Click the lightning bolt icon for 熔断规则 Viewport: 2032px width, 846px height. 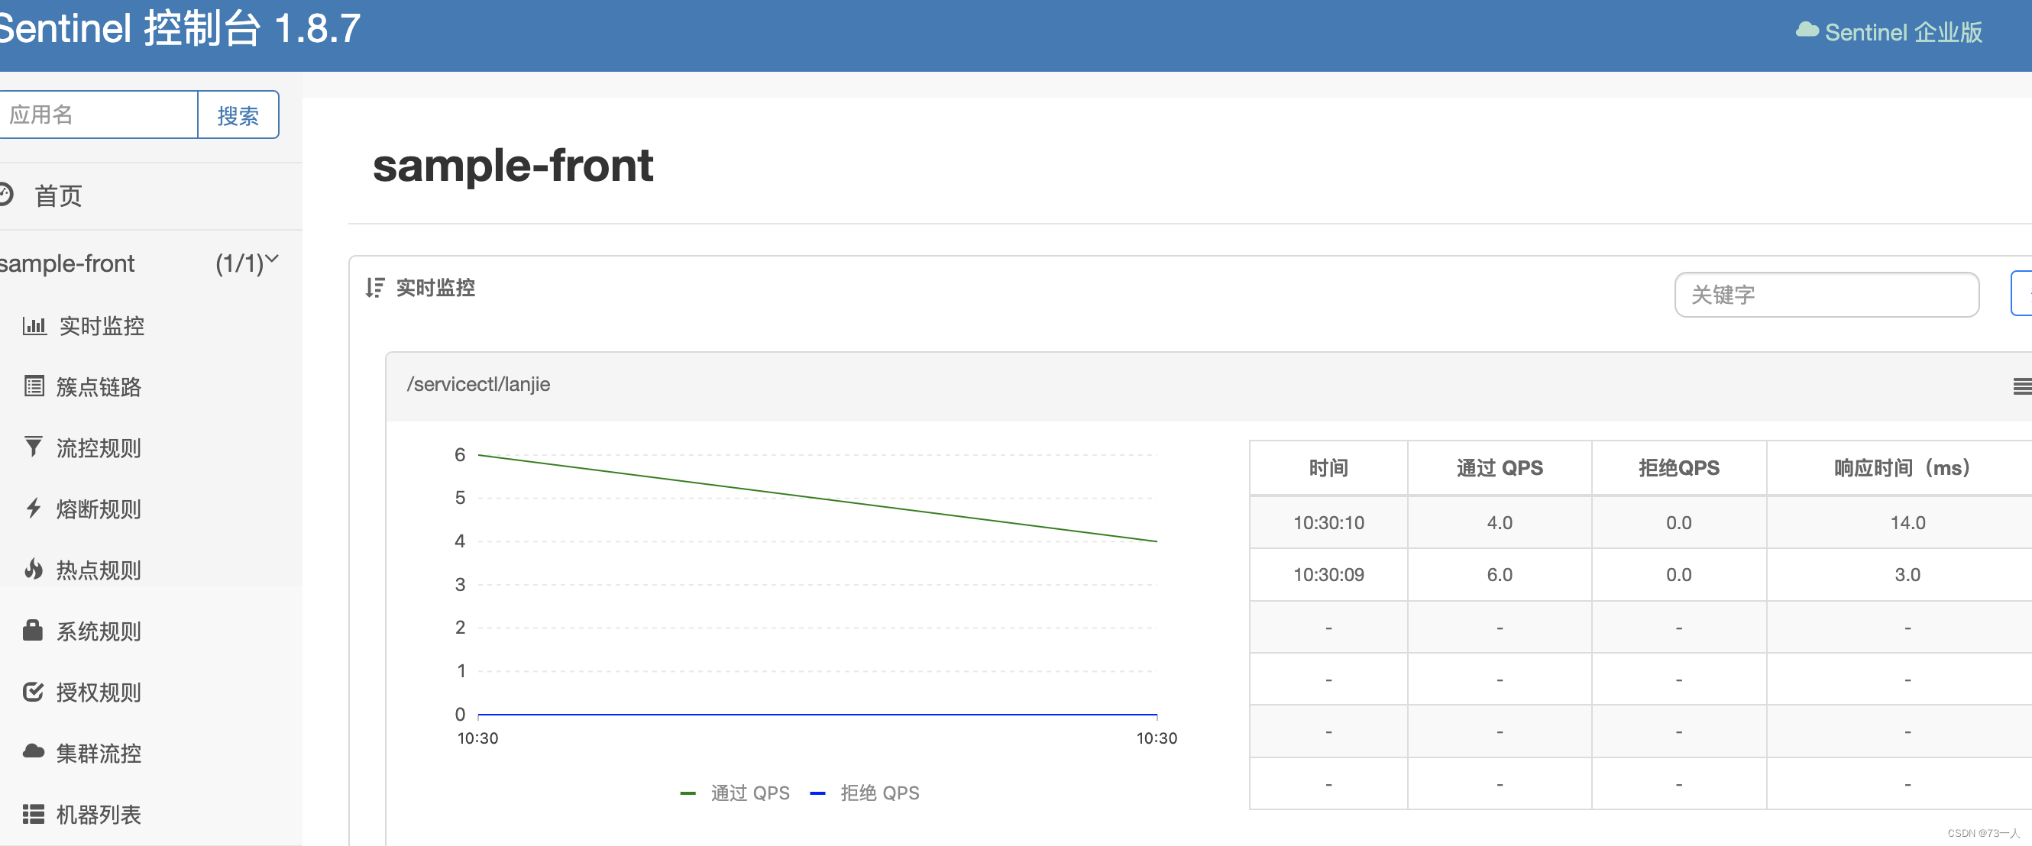pos(33,508)
